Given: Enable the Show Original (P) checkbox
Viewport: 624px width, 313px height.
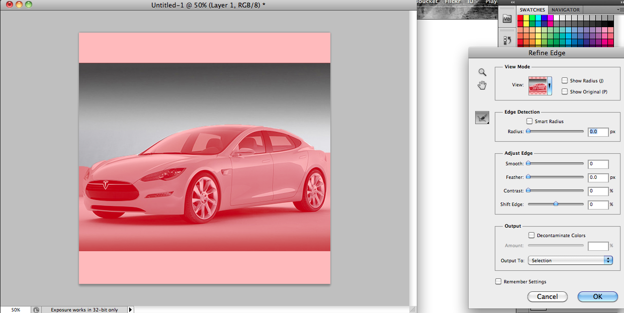Looking at the screenshot, I should coord(565,91).
